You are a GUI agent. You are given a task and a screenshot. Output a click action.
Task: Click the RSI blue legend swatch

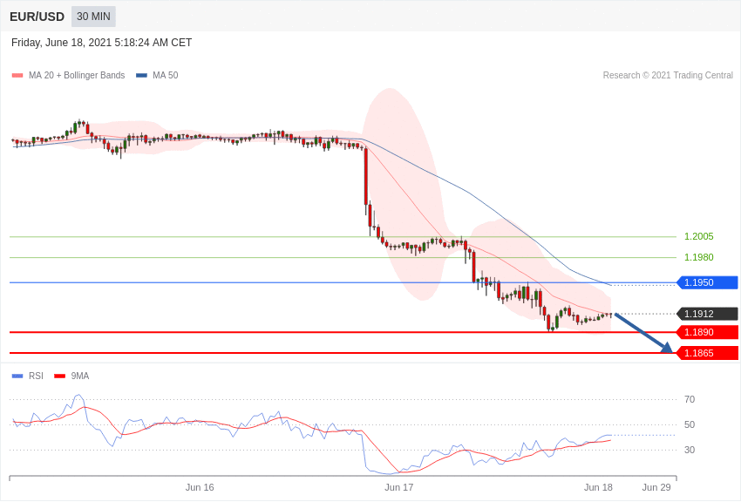coord(17,376)
